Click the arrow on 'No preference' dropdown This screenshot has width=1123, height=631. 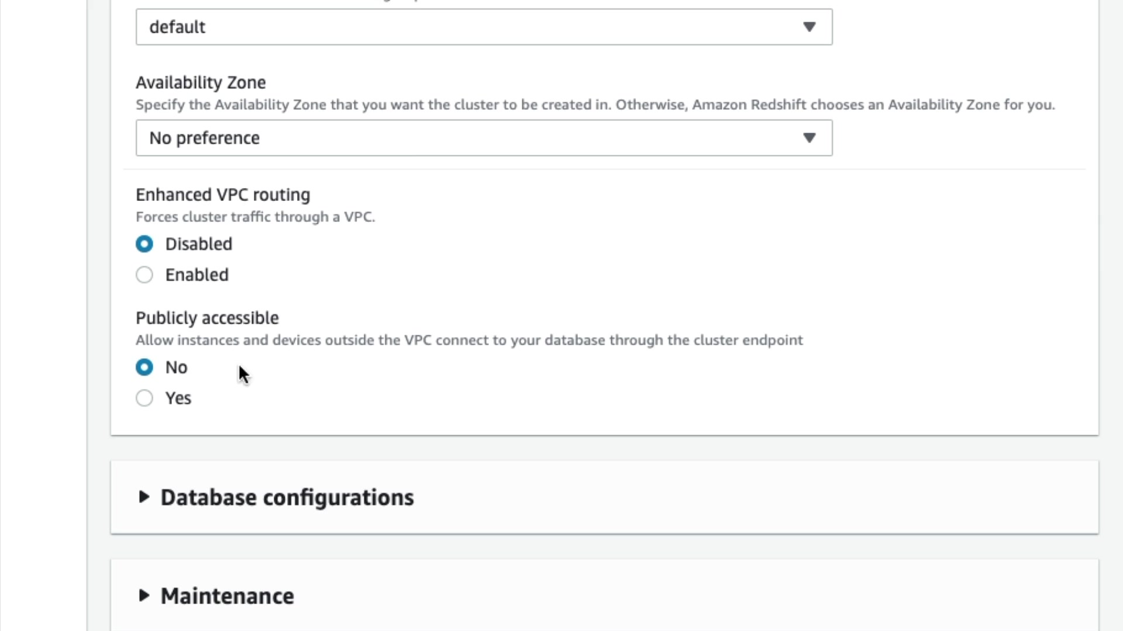click(809, 138)
